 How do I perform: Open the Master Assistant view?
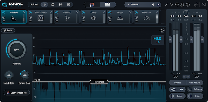tap(92, 5)
